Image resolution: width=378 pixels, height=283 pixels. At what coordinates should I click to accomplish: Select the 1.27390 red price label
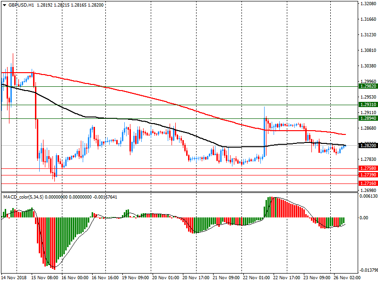tap(368, 175)
